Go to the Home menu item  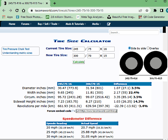pos(12,24)
